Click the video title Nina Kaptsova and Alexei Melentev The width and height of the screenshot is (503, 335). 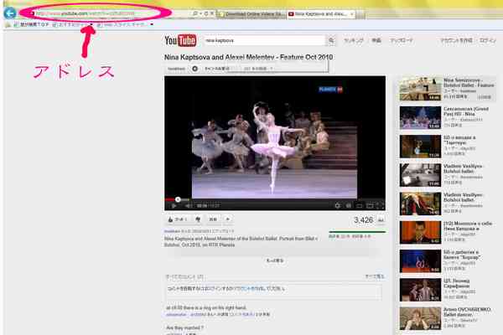(248, 57)
